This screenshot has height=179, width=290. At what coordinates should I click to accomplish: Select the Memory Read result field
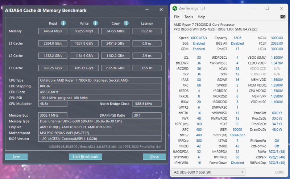point(53,31)
